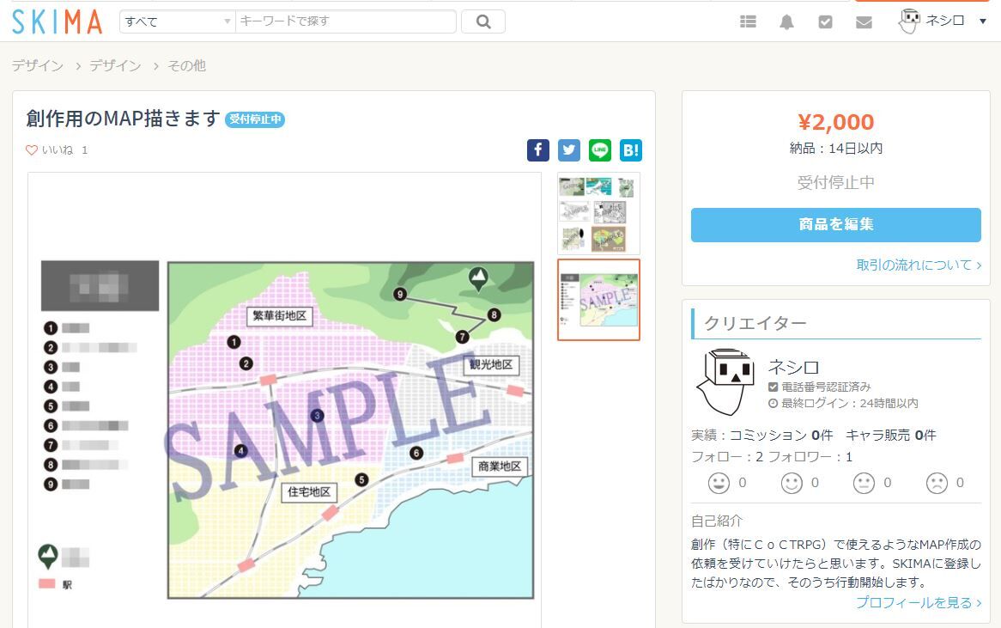Share the listing via the Twitter icon
This screenshot has height=628, width=1001.
568,149
